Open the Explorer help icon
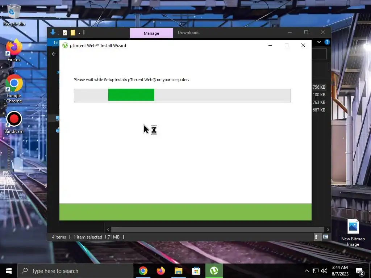 click(x=327, y=42)
